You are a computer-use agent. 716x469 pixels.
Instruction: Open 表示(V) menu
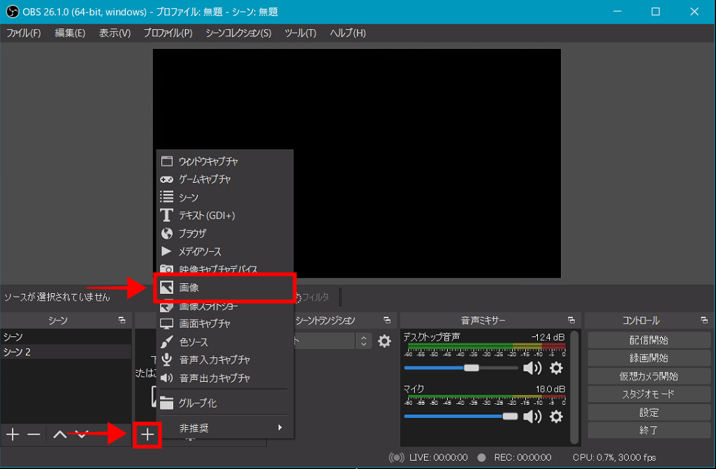[115, 33]
